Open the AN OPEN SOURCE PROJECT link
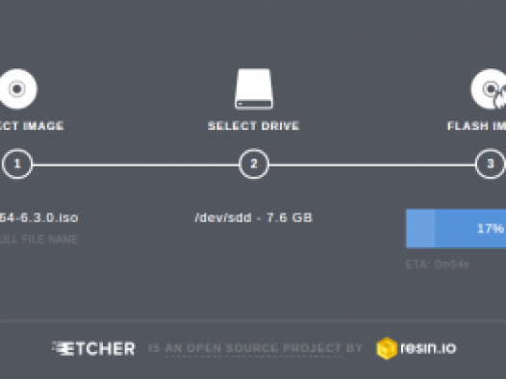Viewport: 506px width, 379px height. (x=253, y=348)
